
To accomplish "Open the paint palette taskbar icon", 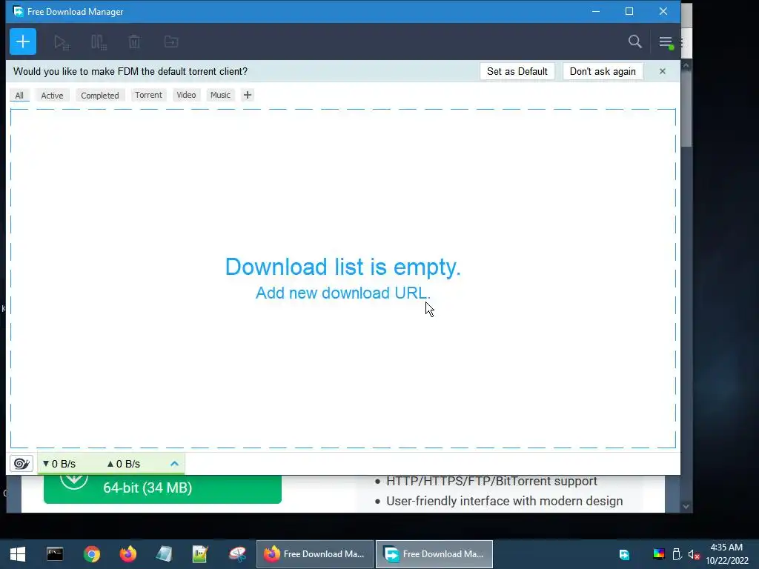I will [x=237, y=554].
